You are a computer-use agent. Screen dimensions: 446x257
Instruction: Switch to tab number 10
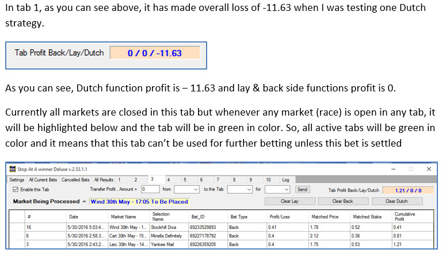tap(268, 180)
